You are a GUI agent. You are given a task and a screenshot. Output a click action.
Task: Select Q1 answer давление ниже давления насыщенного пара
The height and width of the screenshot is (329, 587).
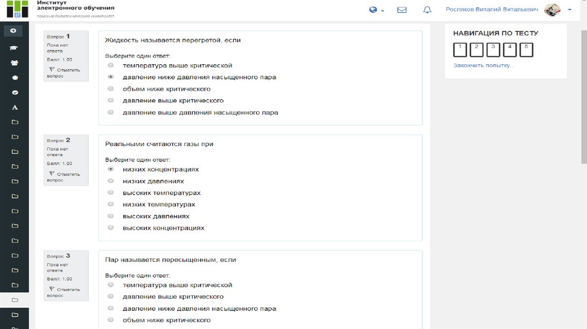[x=111, y=77]
